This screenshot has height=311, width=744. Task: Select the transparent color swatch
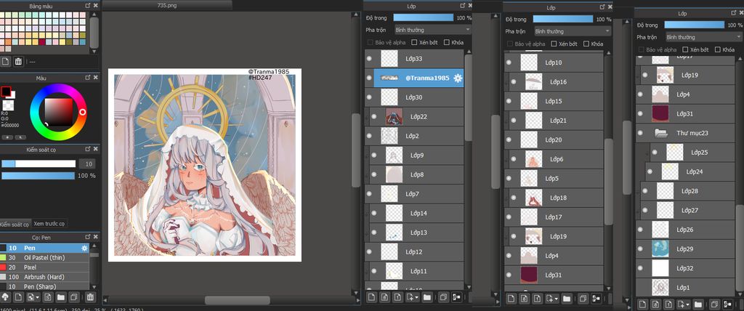point(9,105)
